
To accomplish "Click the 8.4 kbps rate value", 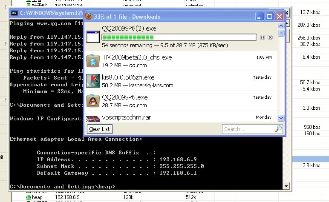I will (x=312, y=57).
